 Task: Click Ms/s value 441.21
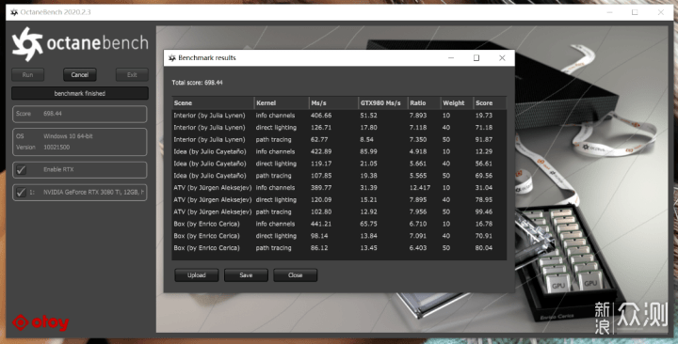(321, 224)
